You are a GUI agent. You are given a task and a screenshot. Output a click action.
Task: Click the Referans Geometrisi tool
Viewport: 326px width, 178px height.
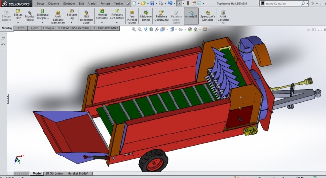pyautogui.click(x=117, y=14)
